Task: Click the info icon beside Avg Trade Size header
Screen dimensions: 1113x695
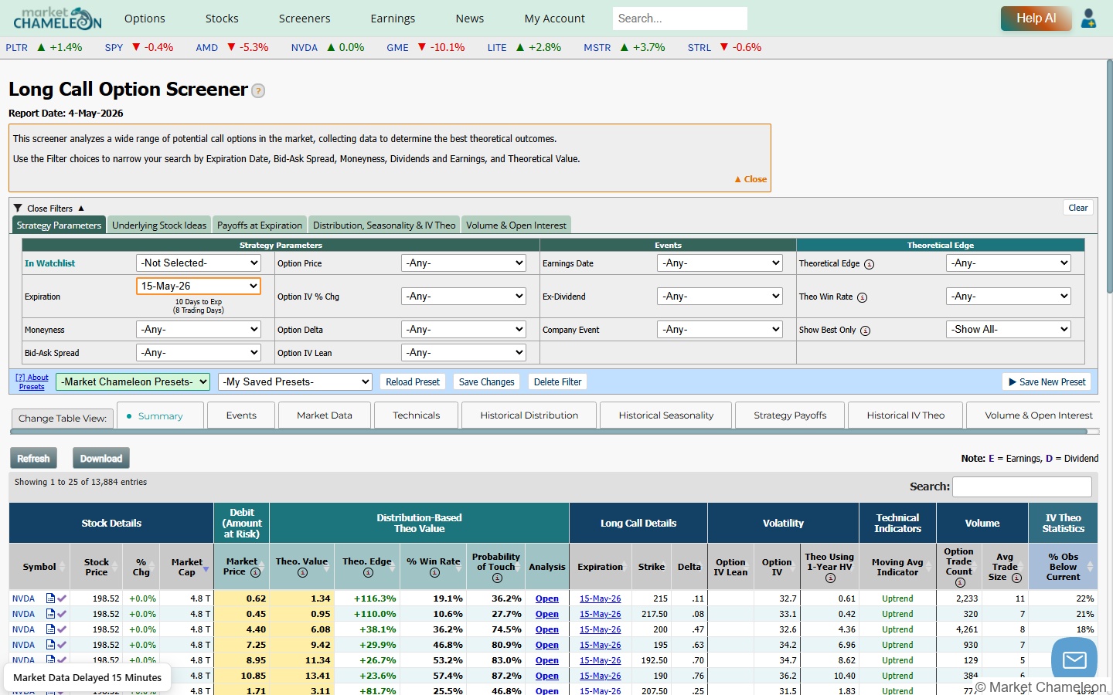Action: click(1016, 578)
